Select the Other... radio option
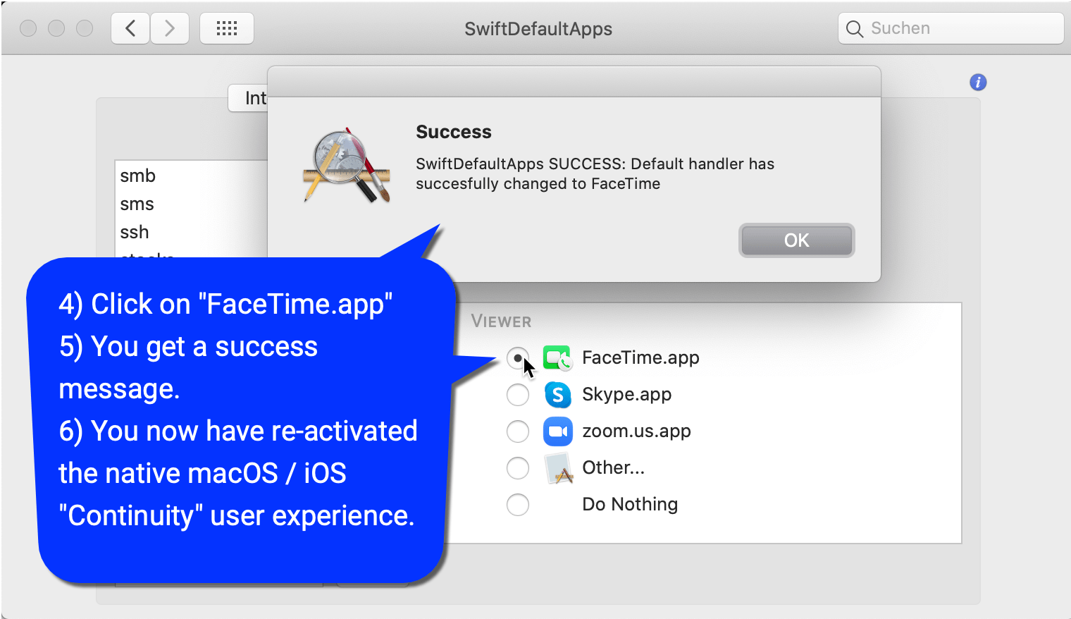The width and height of the screenshot is (1071, 619). 518,468
